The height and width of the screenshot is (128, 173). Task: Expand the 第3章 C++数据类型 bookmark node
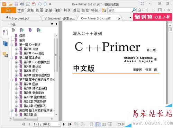16,62
